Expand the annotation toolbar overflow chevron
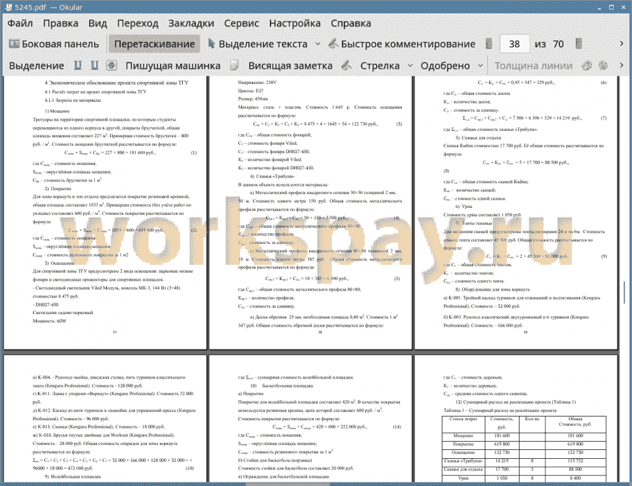 coord(621,65)
